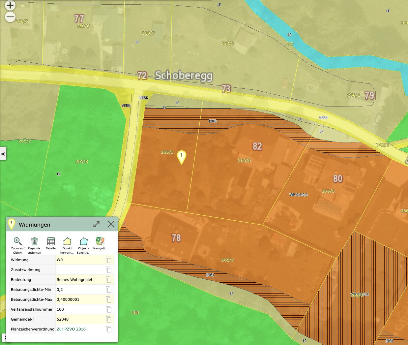Screen dimensions: 408x345
Task: Click house number 82 on the map
Action: pyautogui.click(x=257, y=146)
